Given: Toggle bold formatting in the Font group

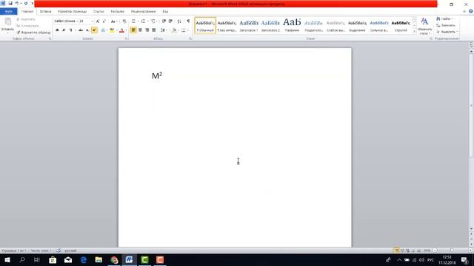Looking at the screenshot, I should pos(57,30).
